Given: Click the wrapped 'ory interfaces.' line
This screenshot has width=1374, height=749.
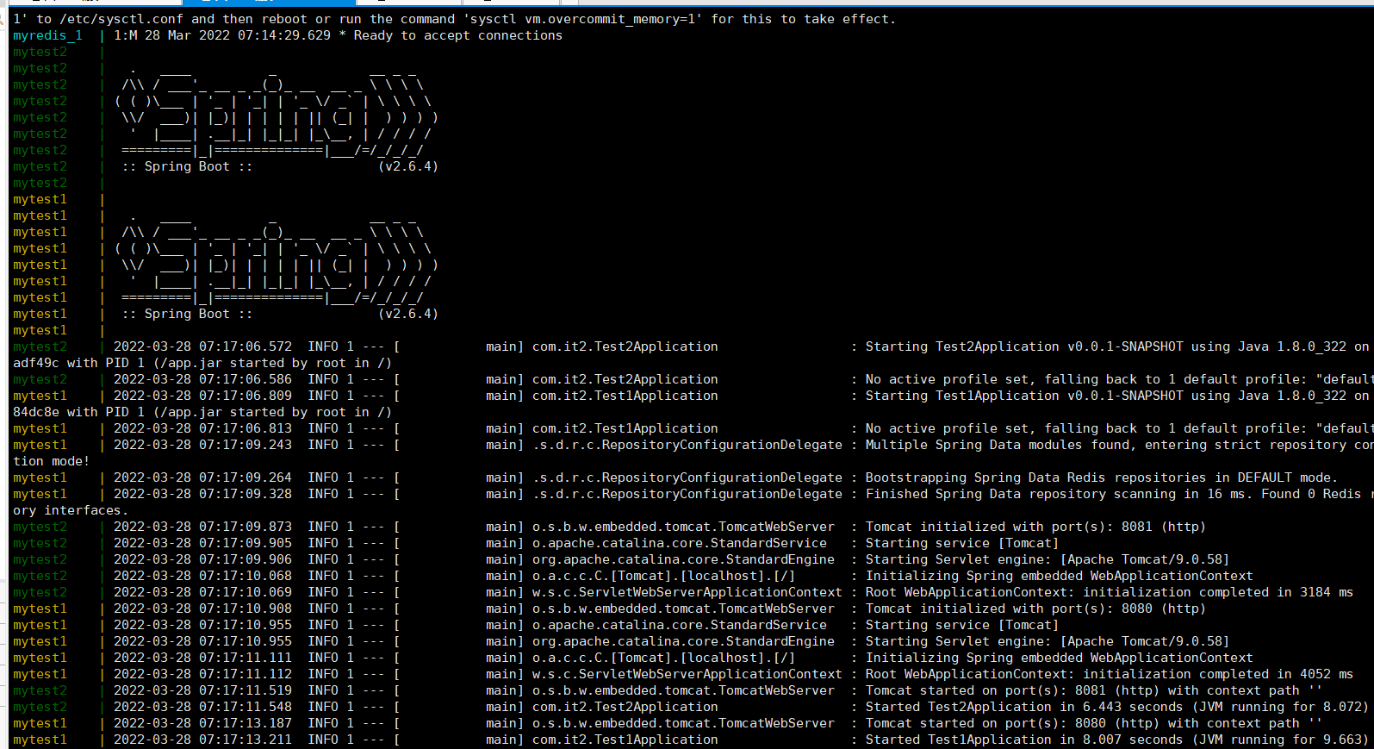Looking at the screenshot, I should pos(71,510).
